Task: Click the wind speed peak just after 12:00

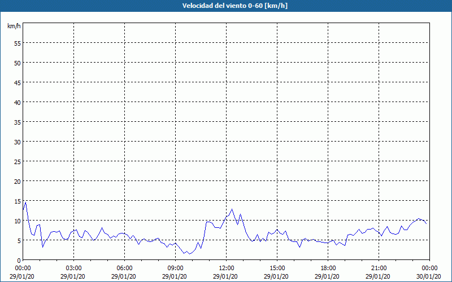Action: pyautogui.click(x=232, y=209)
